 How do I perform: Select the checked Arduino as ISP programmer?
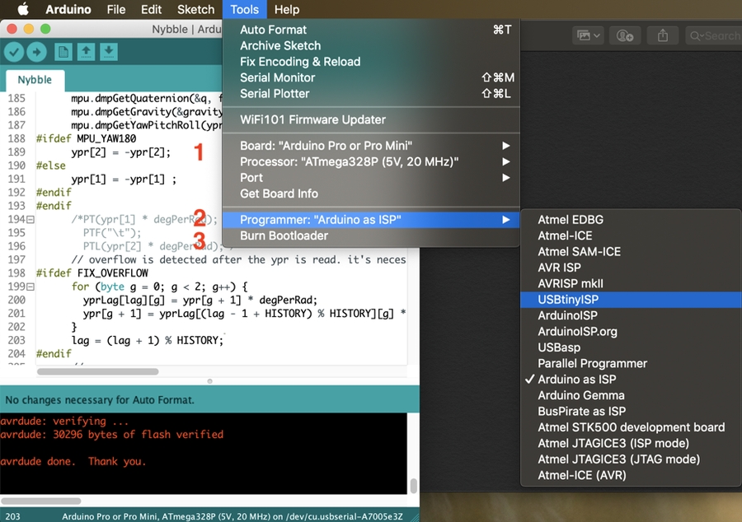pyautogui.click(x=576, y=380)
